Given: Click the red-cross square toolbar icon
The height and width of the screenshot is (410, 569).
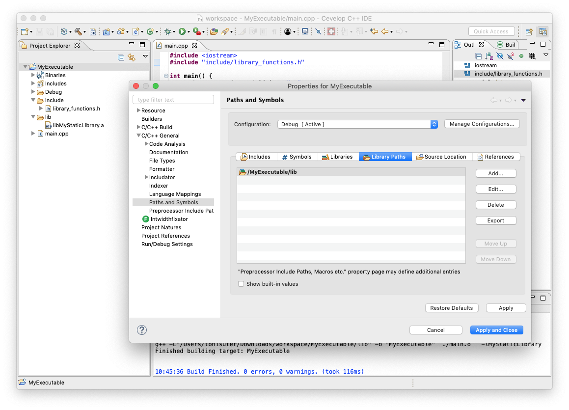Looking at the screenshot, I should [x=331, y=31].
